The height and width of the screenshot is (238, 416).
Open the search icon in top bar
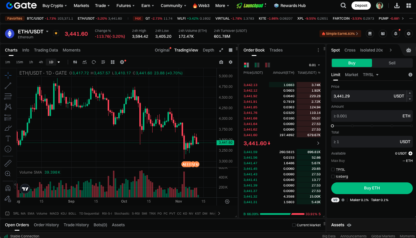[343, 6]
